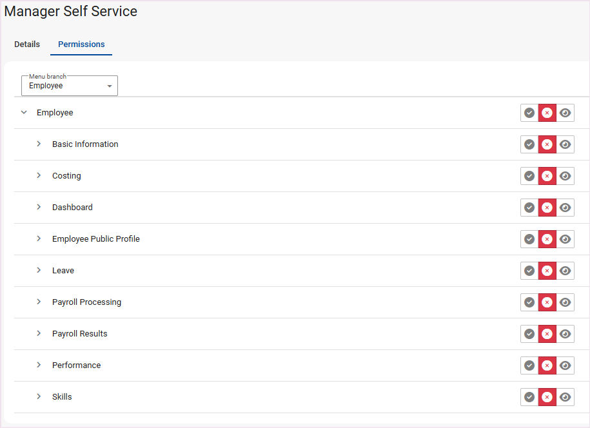Select allow checkmark for Basic Information
Viewport: 590px width, 428px height.
(529, 144)
